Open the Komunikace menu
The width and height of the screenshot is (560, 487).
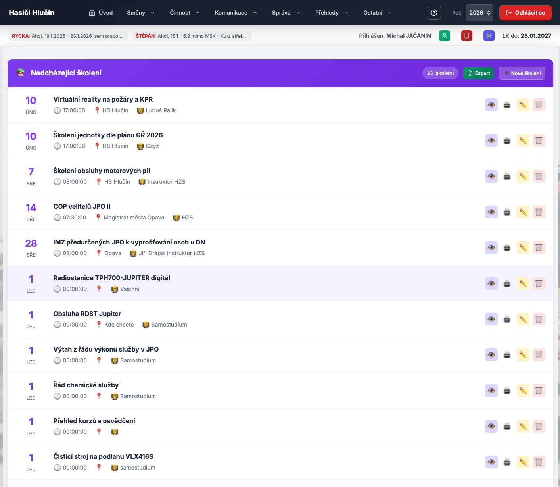(236, 13)
